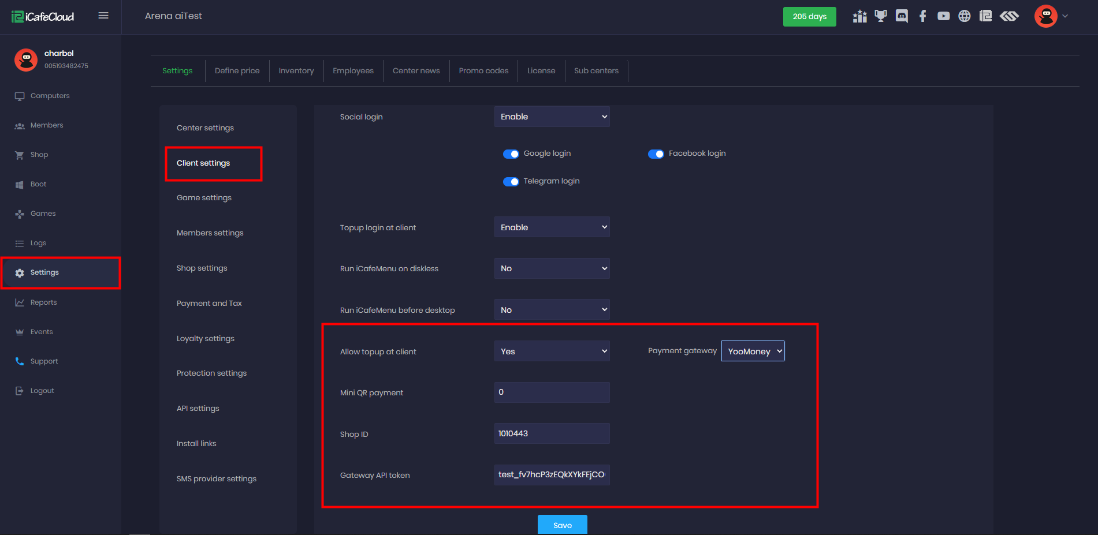1098x535 pixels.
Task: Switch to the Define price tab
Action: coord(237,71)
